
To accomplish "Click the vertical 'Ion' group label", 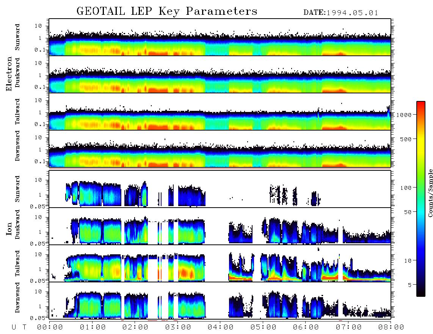I will (9, 228).
